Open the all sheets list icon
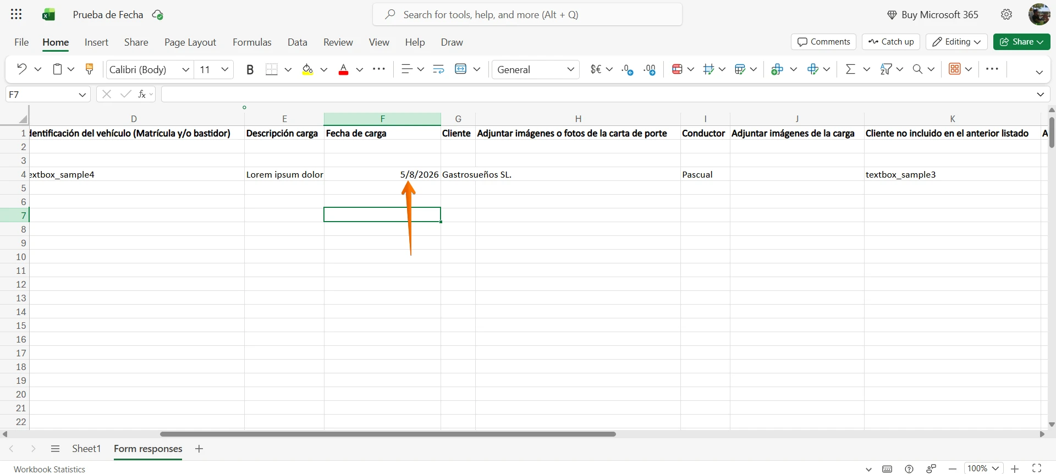The height and width of the screenshot is (474, 1056). 55,449
